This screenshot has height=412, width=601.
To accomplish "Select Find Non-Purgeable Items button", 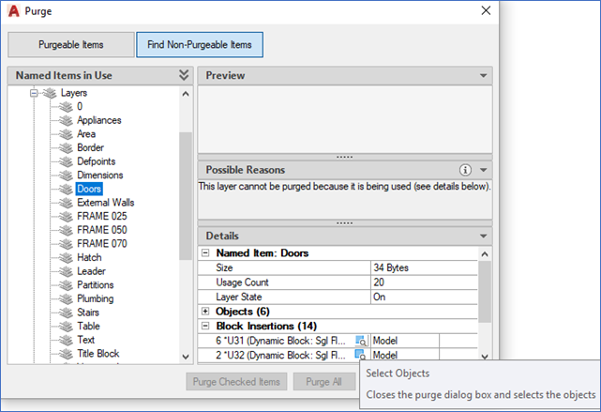I will (200, 44).
